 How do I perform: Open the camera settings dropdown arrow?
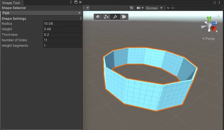pos(143,8)
